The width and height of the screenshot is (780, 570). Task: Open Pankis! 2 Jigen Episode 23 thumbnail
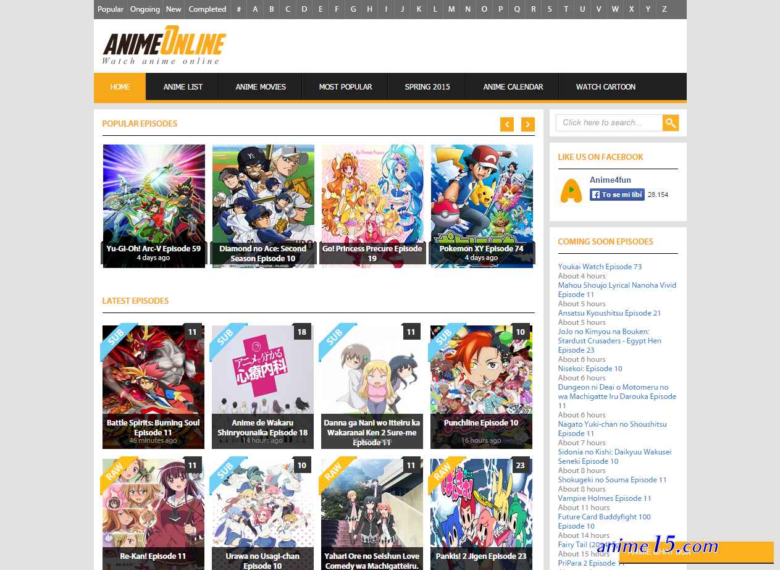pos(481,514)
